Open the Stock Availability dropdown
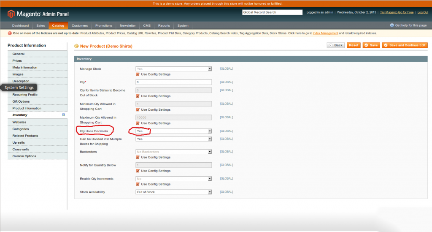This screenshot has height=232, width=432. (173, 192)
